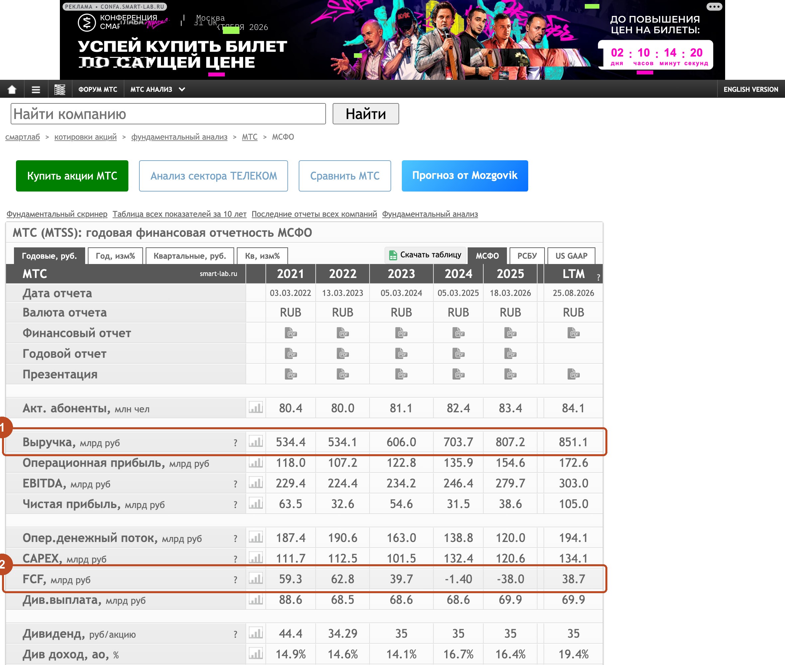The image size is (785, 665).
Task: Click the conference ad banner headline
Action: (x=182, y=54)
